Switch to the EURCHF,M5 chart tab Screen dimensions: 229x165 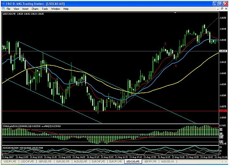(98, 161)
